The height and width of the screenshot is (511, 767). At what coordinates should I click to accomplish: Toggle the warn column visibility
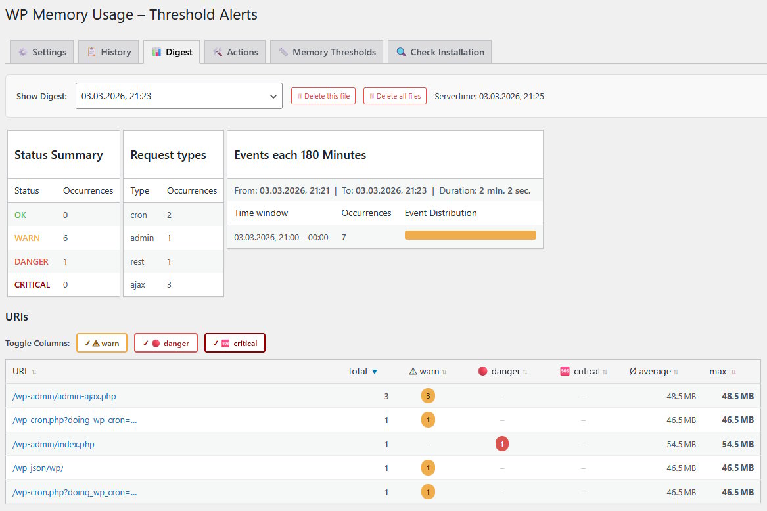102,342
